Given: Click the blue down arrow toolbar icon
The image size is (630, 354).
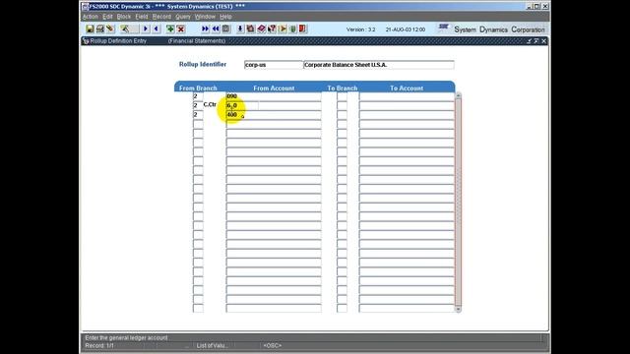Looking at the screenshot, I should pyautogui.click(x=240, y=29).
